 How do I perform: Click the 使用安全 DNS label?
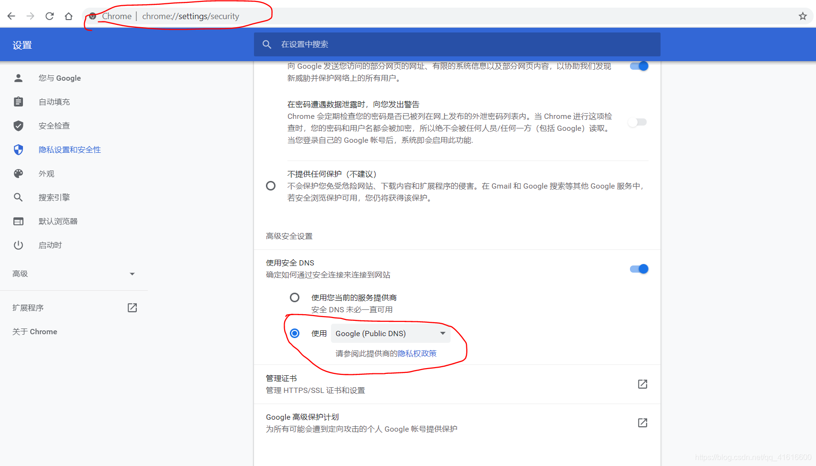(x=290, y=263)
